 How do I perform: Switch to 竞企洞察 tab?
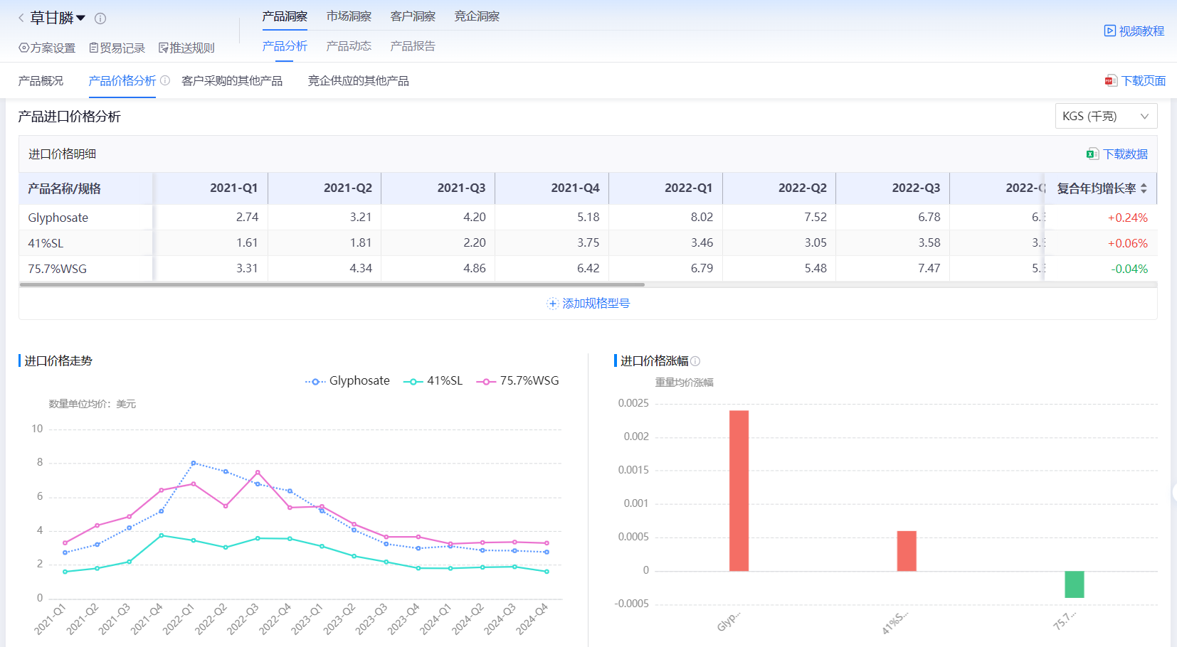point(477,16)
